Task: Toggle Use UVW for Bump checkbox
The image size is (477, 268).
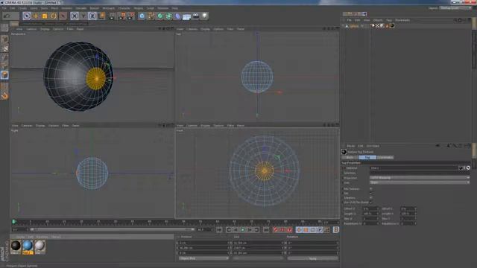Action: coord(370,202)
